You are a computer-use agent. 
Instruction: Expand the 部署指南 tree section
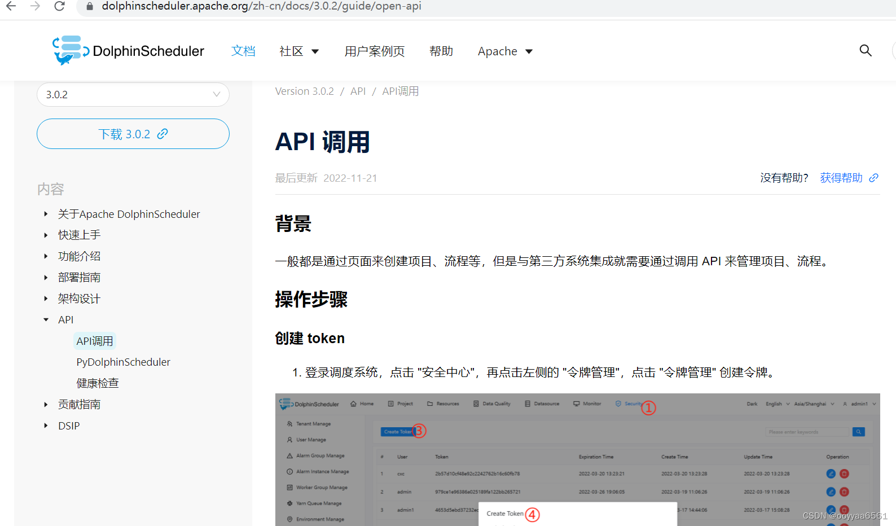pyautogui.click(x=46, y=277)
